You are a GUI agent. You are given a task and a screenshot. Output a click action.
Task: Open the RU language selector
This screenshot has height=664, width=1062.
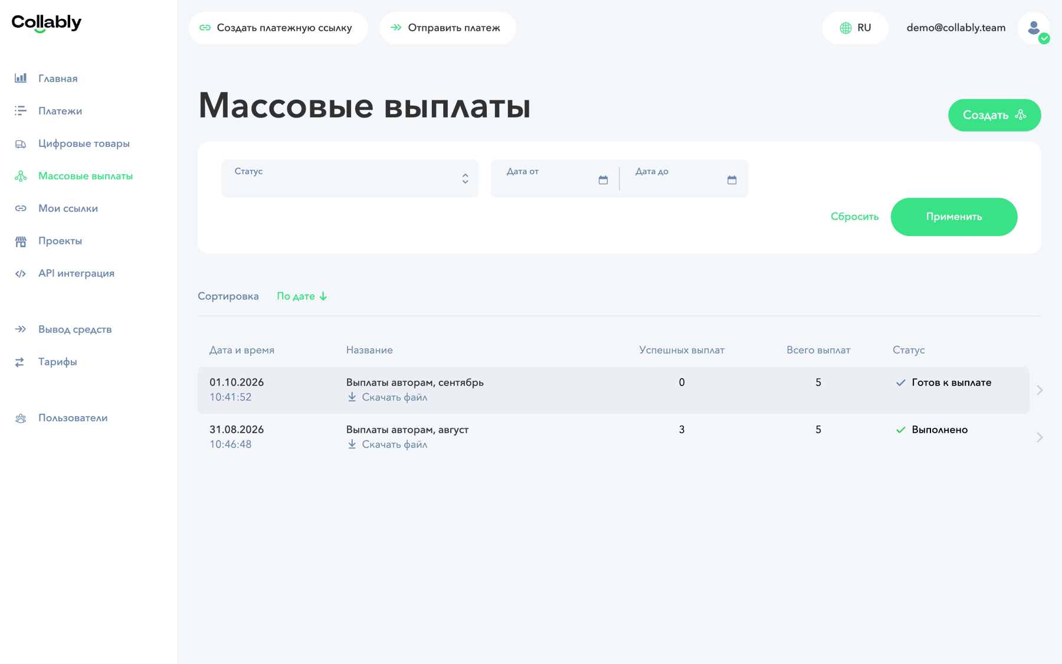(x=855, y=28)
